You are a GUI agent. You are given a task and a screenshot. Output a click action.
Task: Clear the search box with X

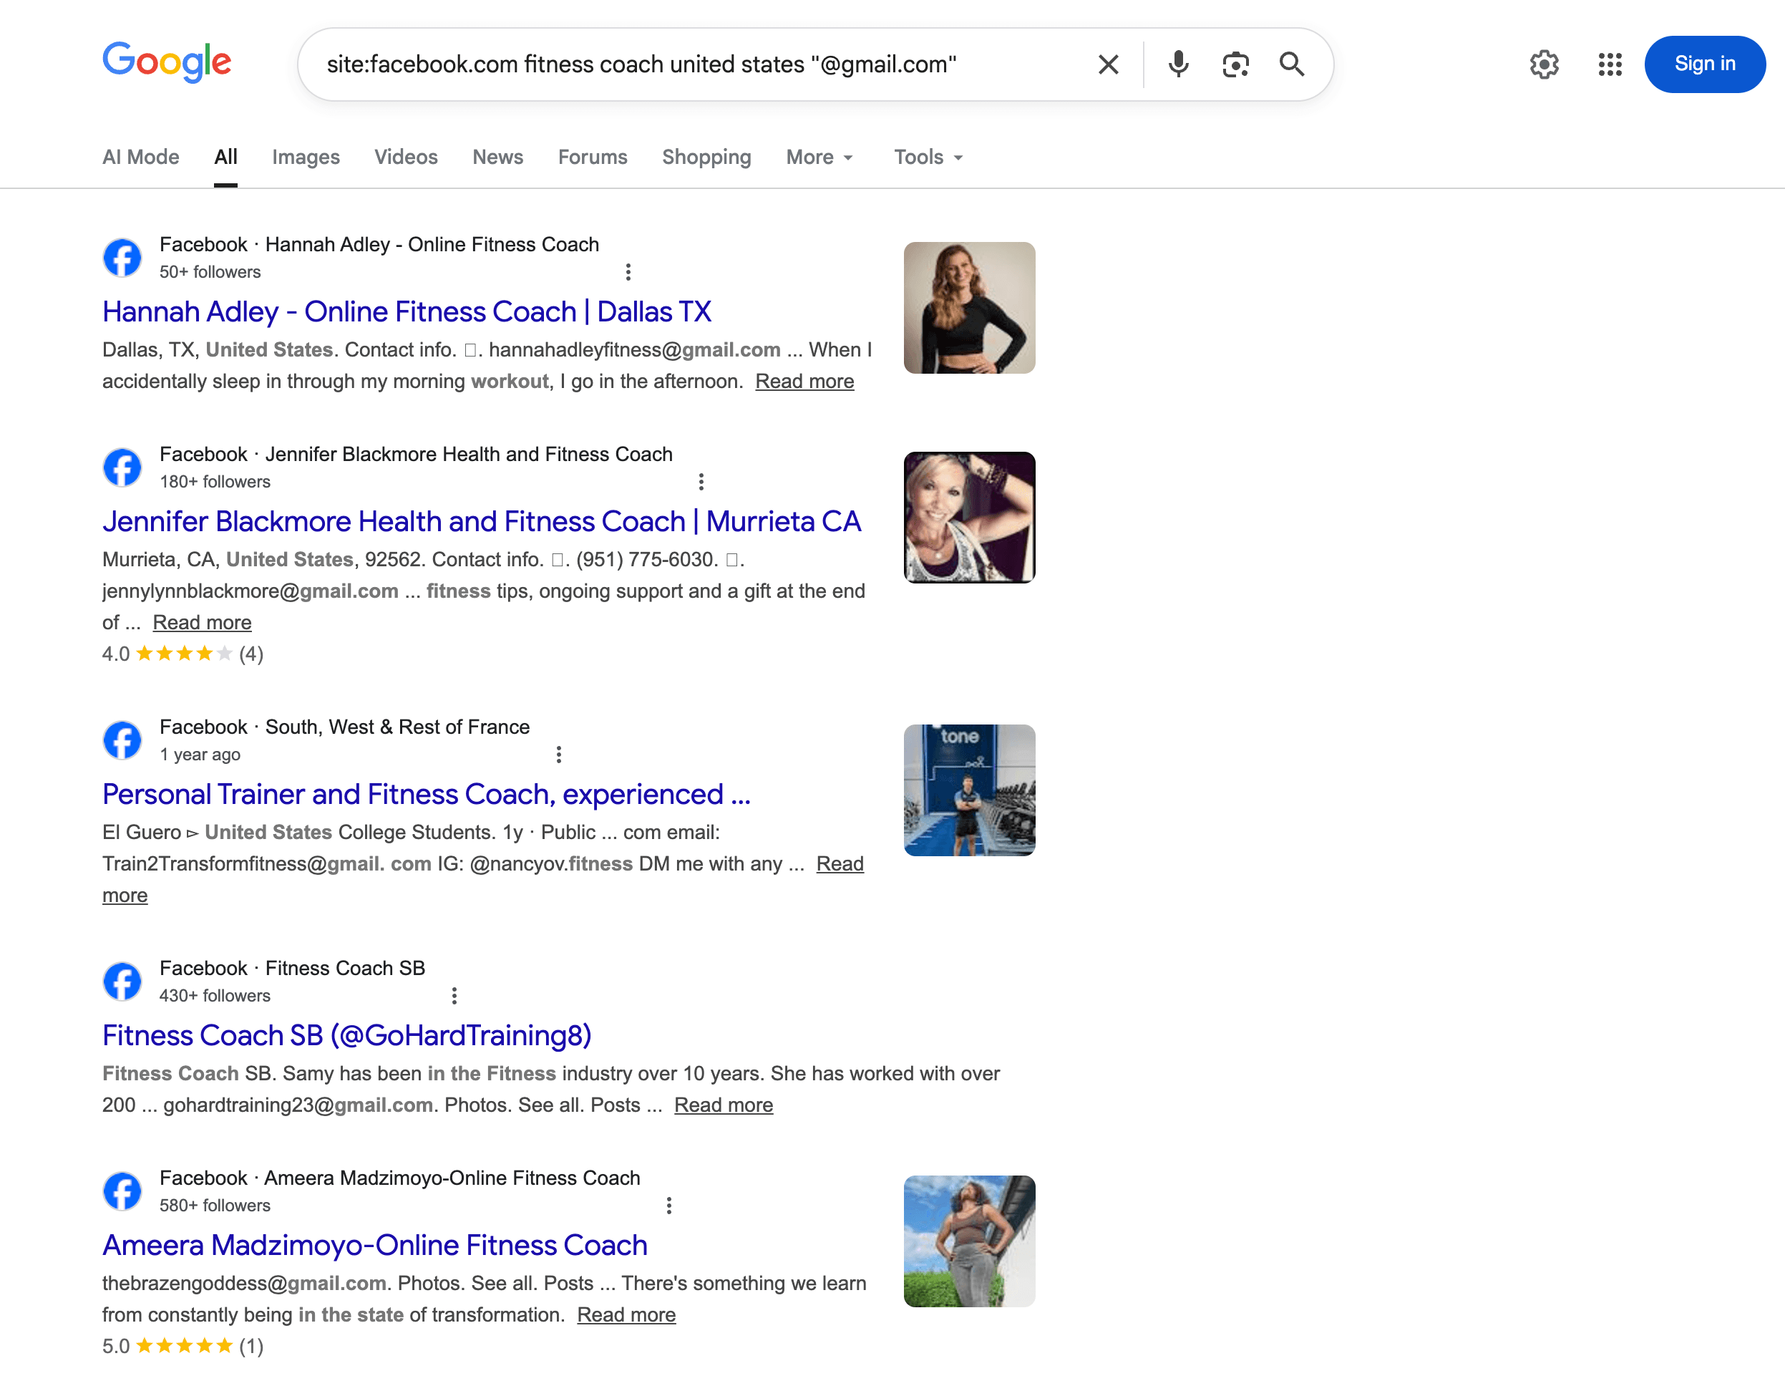(x=1107, y=64)
